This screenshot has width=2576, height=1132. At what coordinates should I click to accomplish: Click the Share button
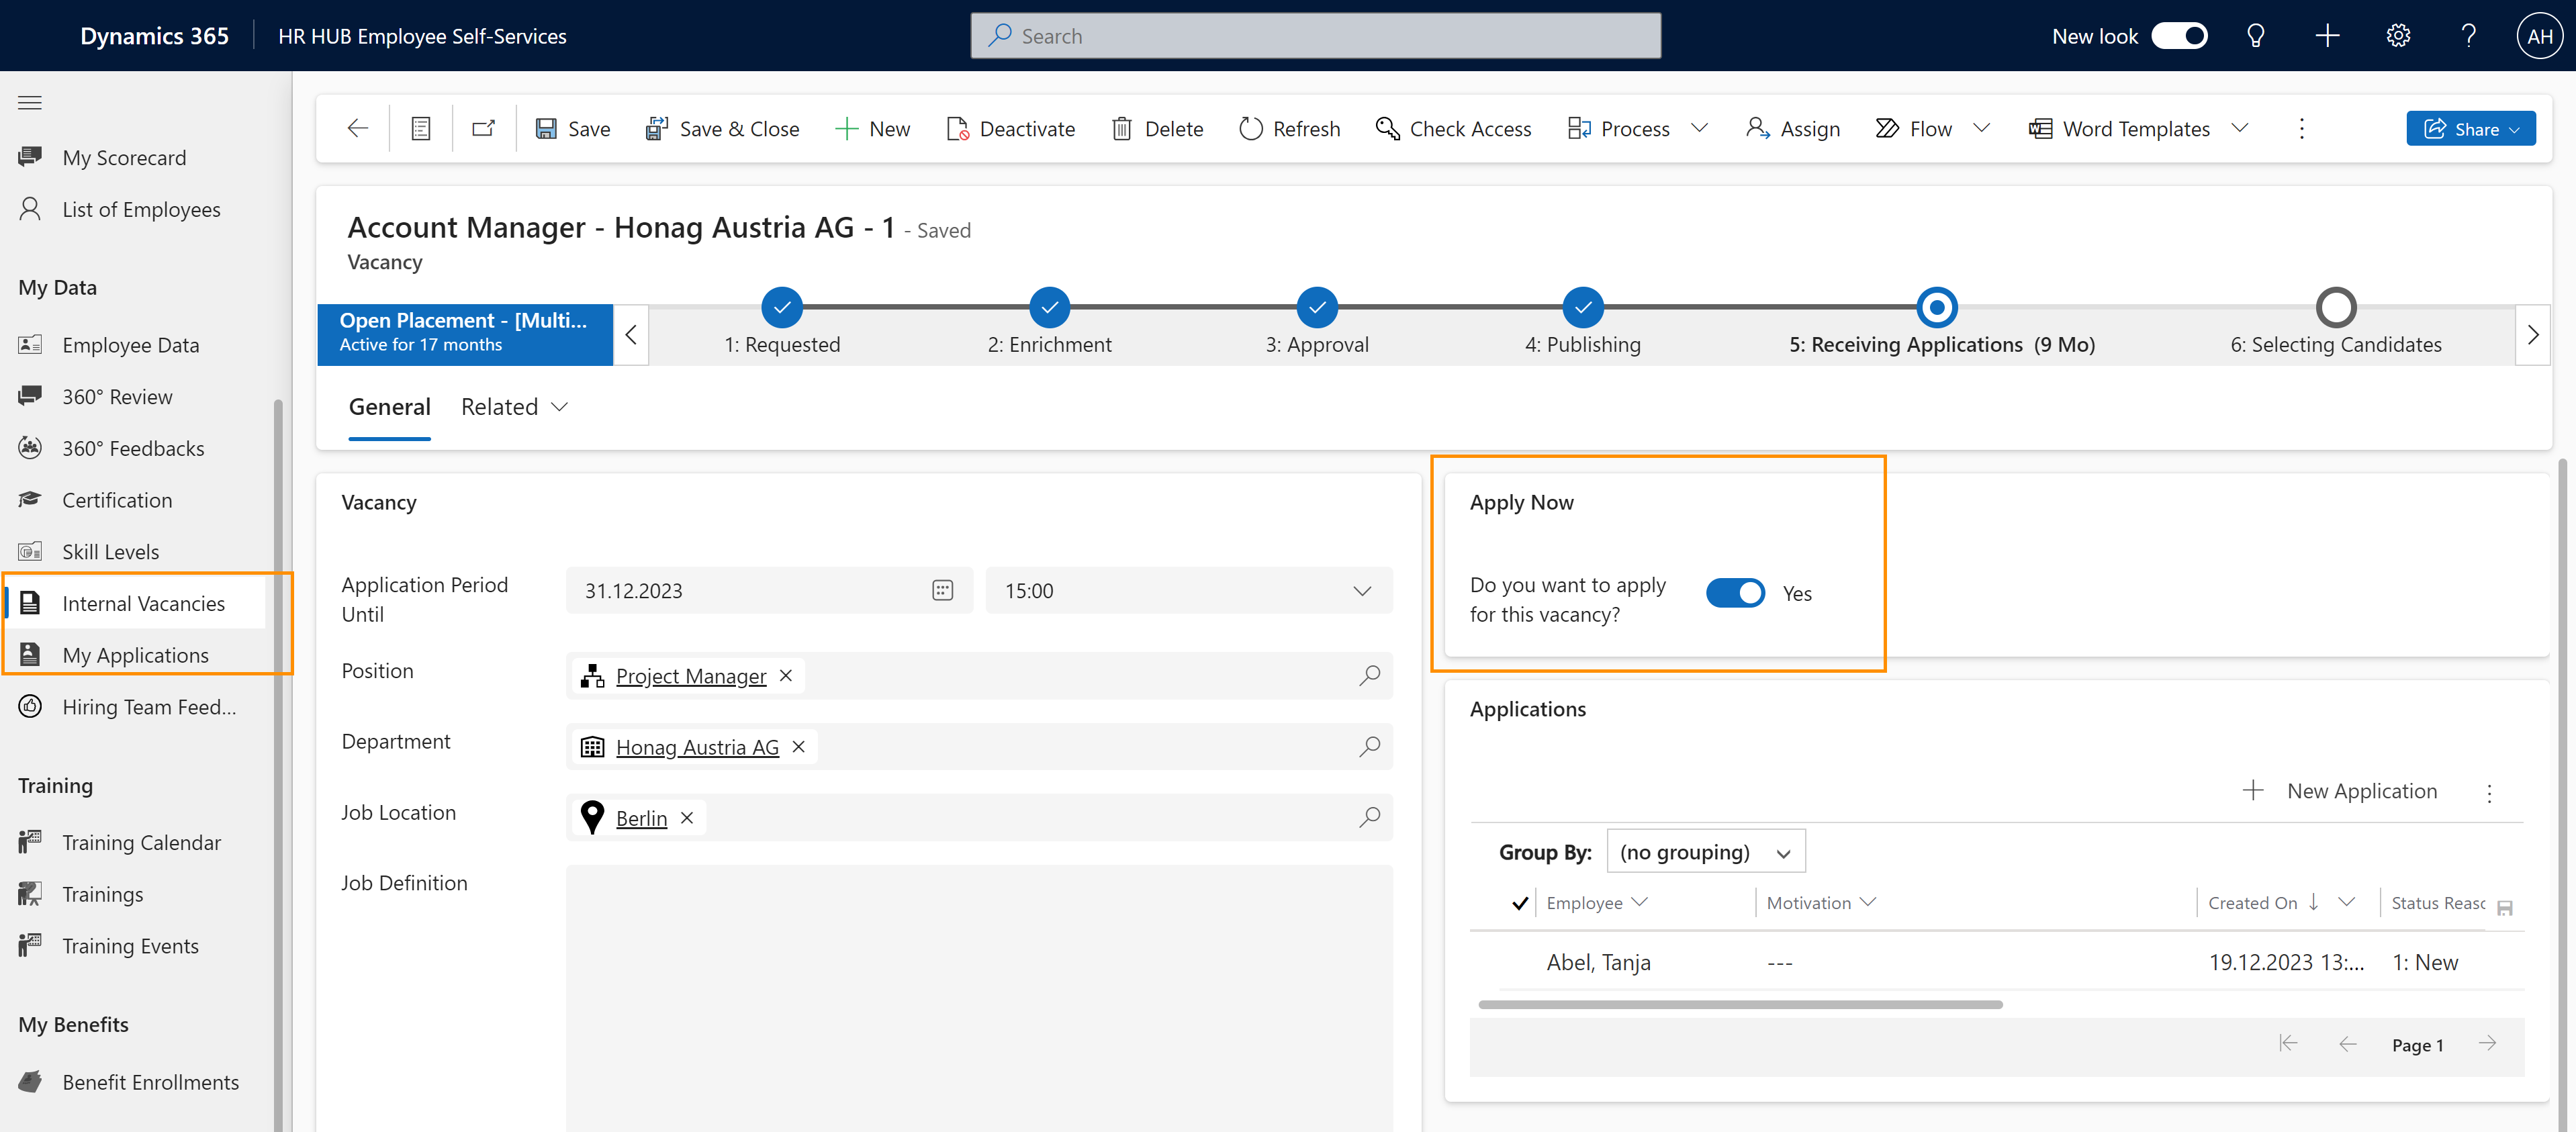[2470, 128]
